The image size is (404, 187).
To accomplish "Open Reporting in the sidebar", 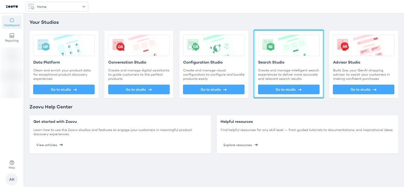I will (12, 38).
